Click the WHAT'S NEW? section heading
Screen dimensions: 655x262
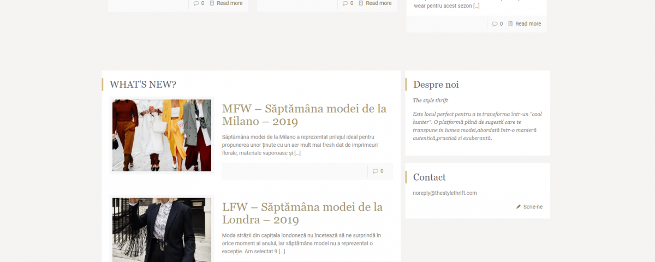[143, 85]
